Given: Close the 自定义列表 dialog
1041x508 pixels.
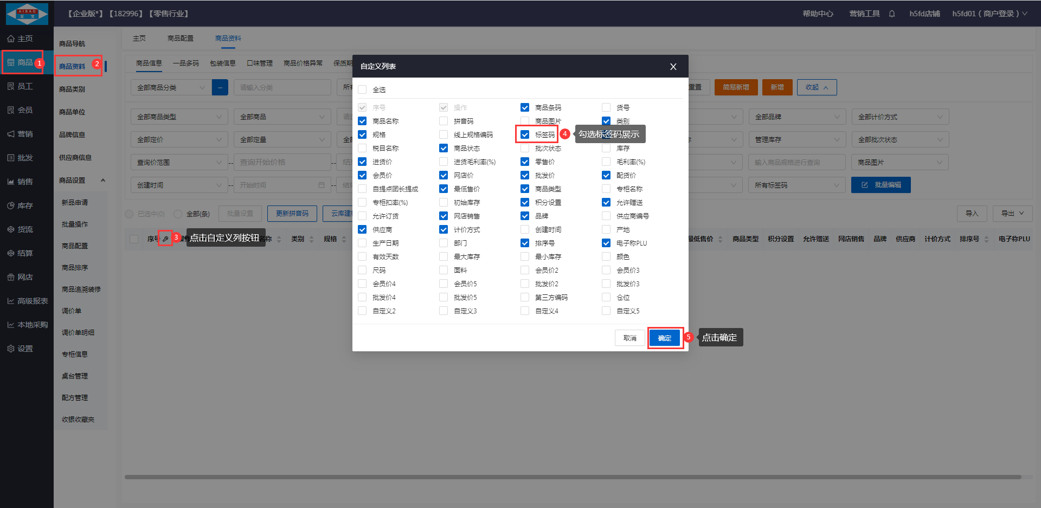Looking at the screenshot, I should [673, 67].
